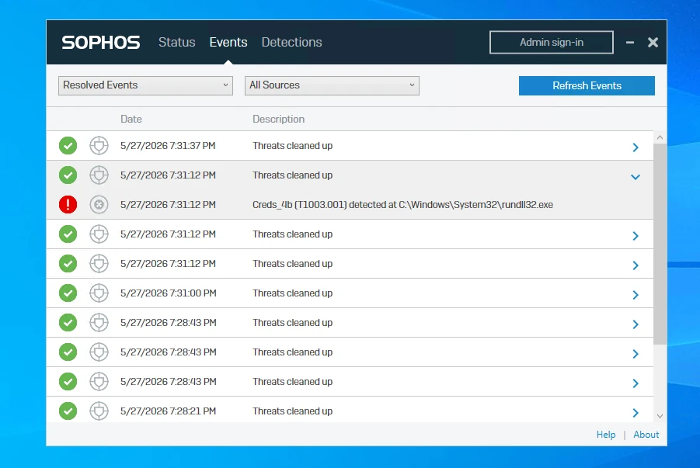
Task: Open the Resolved Events filter dropdown
Action: click(x=145, y=85)
